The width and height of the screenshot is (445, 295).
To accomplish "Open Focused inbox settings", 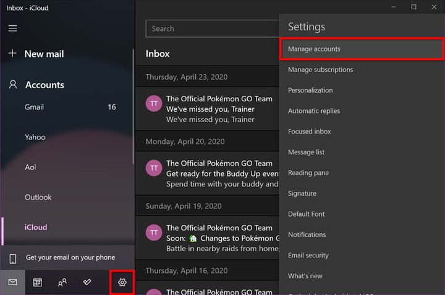I will [x=309, y=131].
